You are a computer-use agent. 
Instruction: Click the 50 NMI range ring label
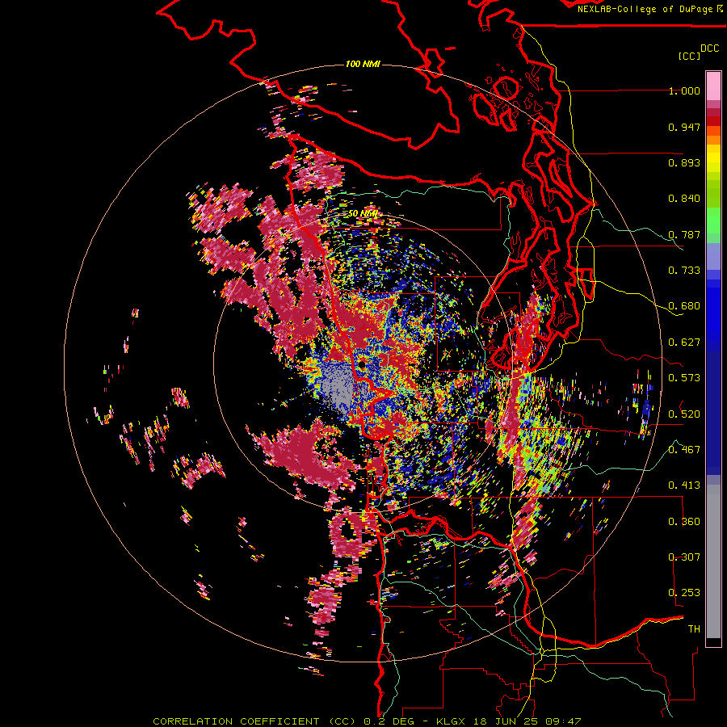tap(363, 214)
